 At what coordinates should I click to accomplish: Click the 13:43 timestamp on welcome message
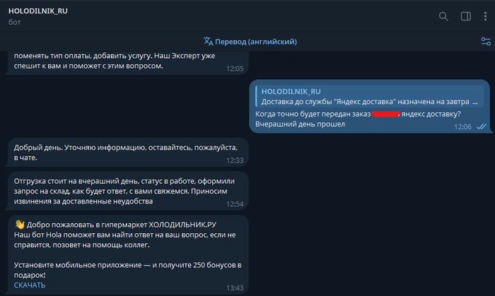(235, 288)
